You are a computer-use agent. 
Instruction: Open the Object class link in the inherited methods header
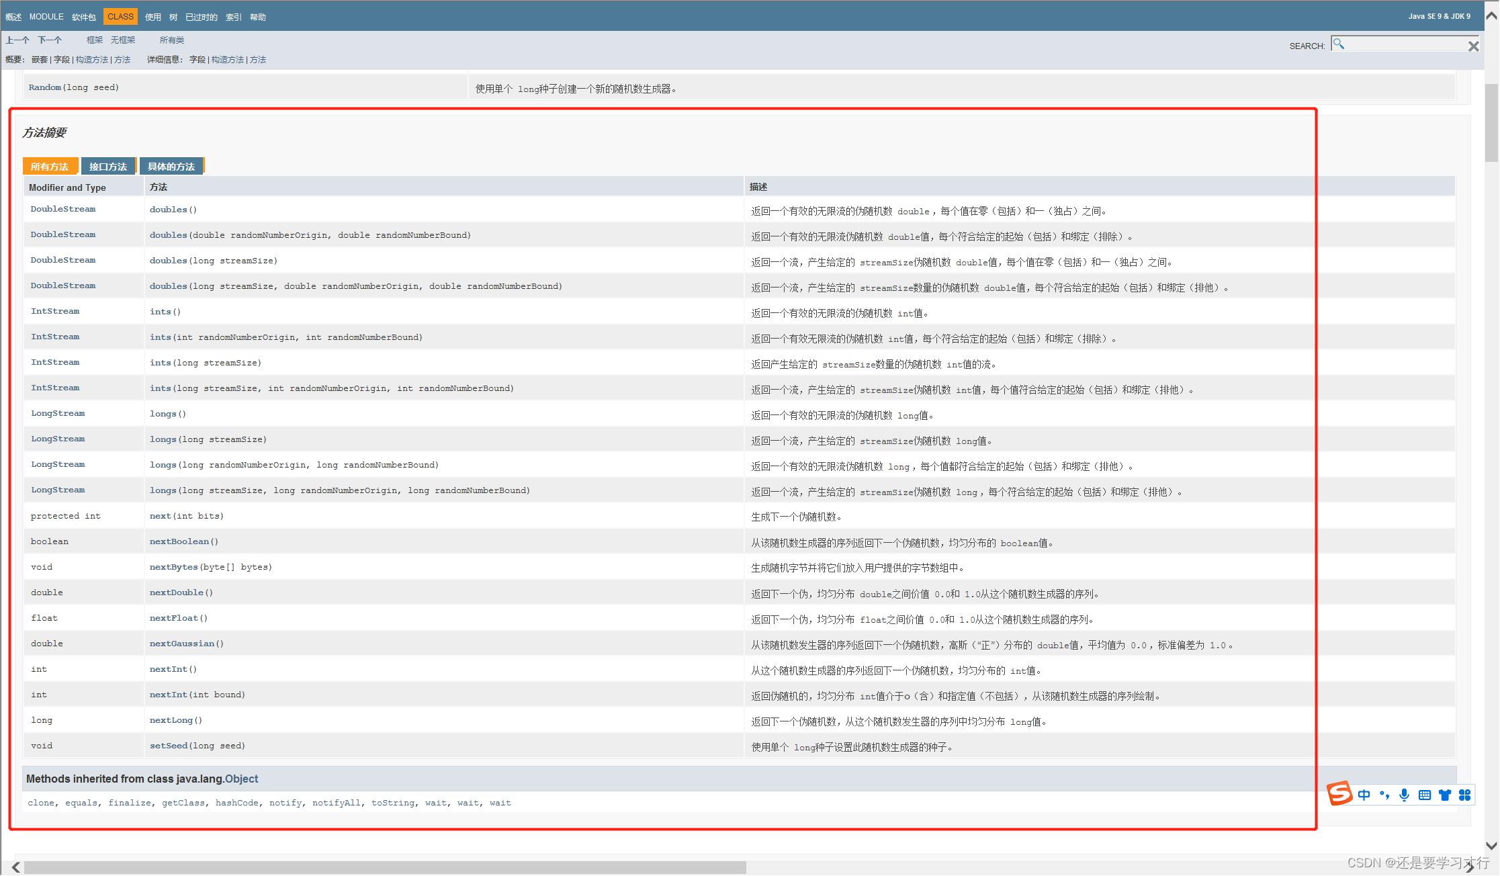tap(241, 779)
